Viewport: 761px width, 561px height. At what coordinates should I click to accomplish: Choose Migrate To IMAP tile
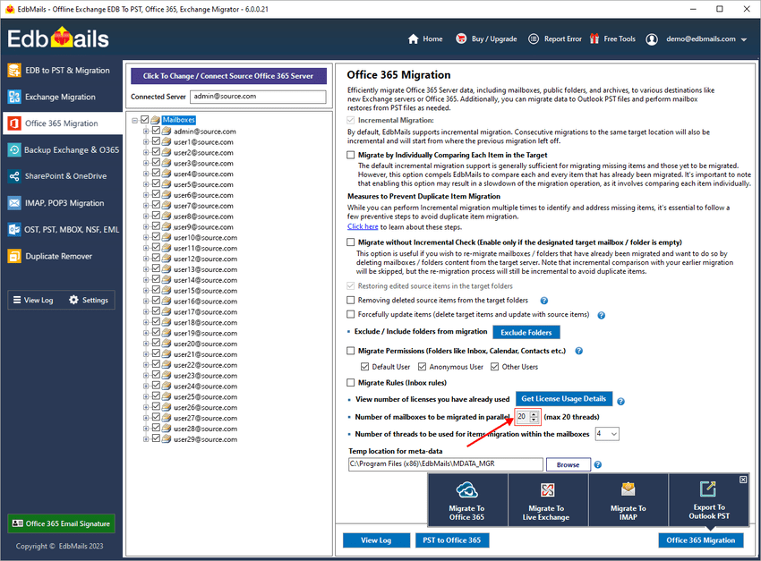(628, 500)
